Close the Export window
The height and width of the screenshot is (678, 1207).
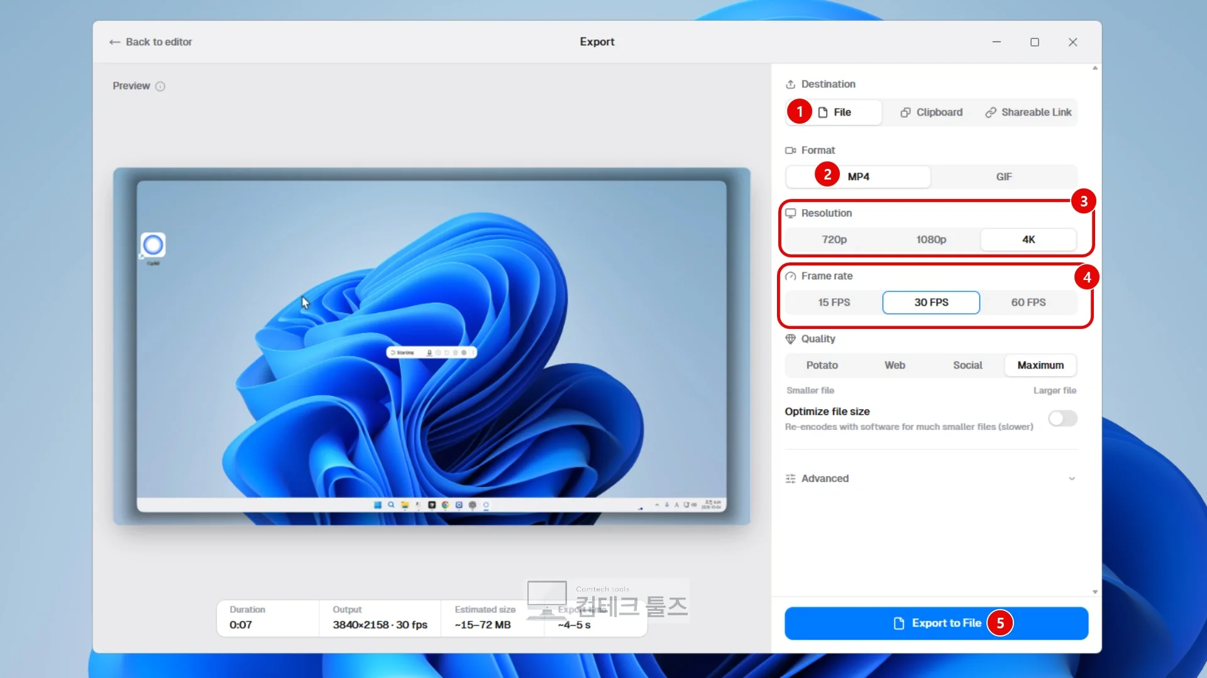point(1073,42)
